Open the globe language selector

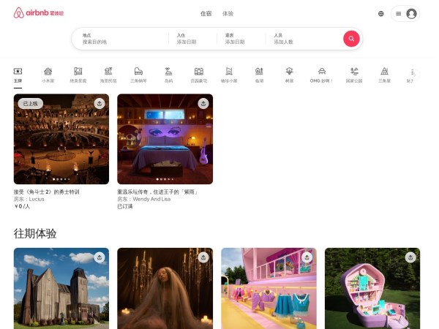click(x=380, y=13)
